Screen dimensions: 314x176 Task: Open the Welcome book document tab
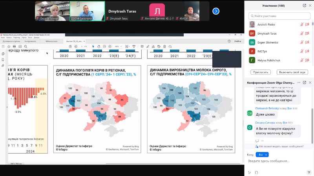click(x=51, y=41)
